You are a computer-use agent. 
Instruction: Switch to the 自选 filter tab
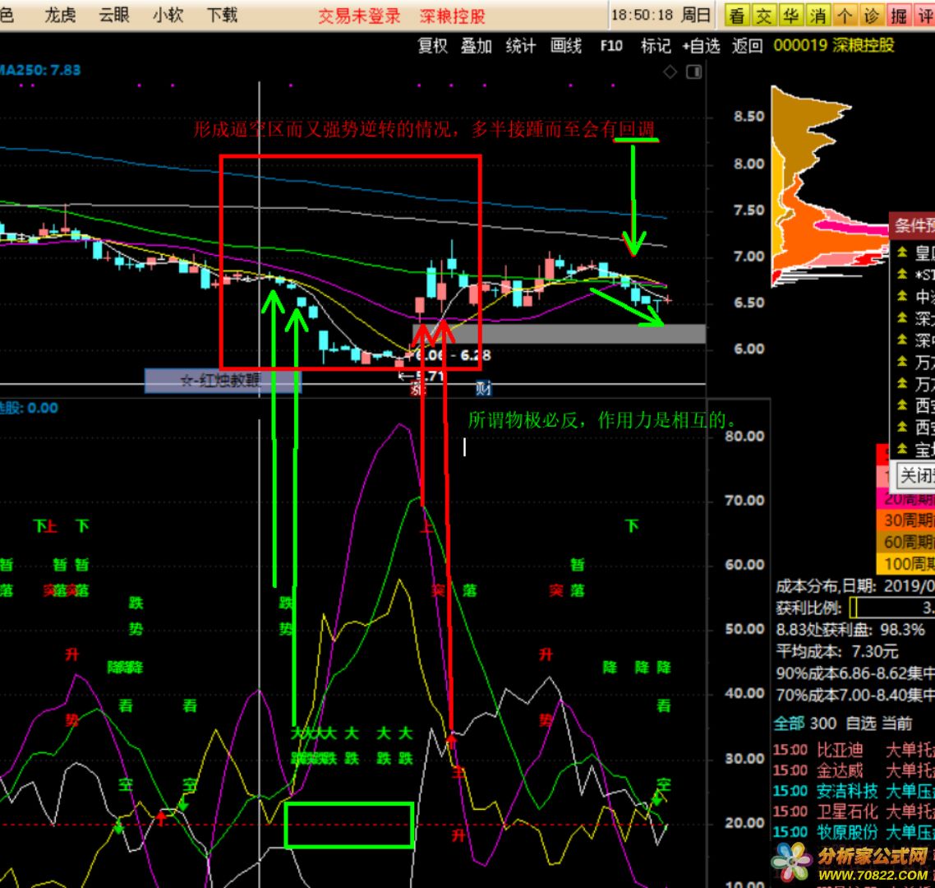pyautogui.click(x=861, y=724)
